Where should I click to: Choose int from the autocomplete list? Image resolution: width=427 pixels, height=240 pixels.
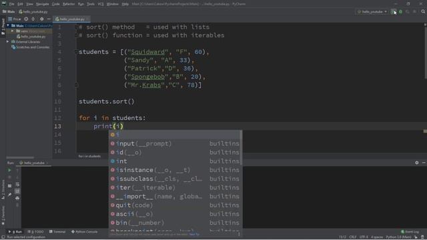coord(175,161)
